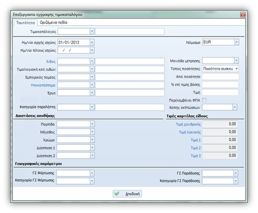Expand the Είδος code dropdown
The width and height of the screenshot is (258, 213).
coord(92,61)
